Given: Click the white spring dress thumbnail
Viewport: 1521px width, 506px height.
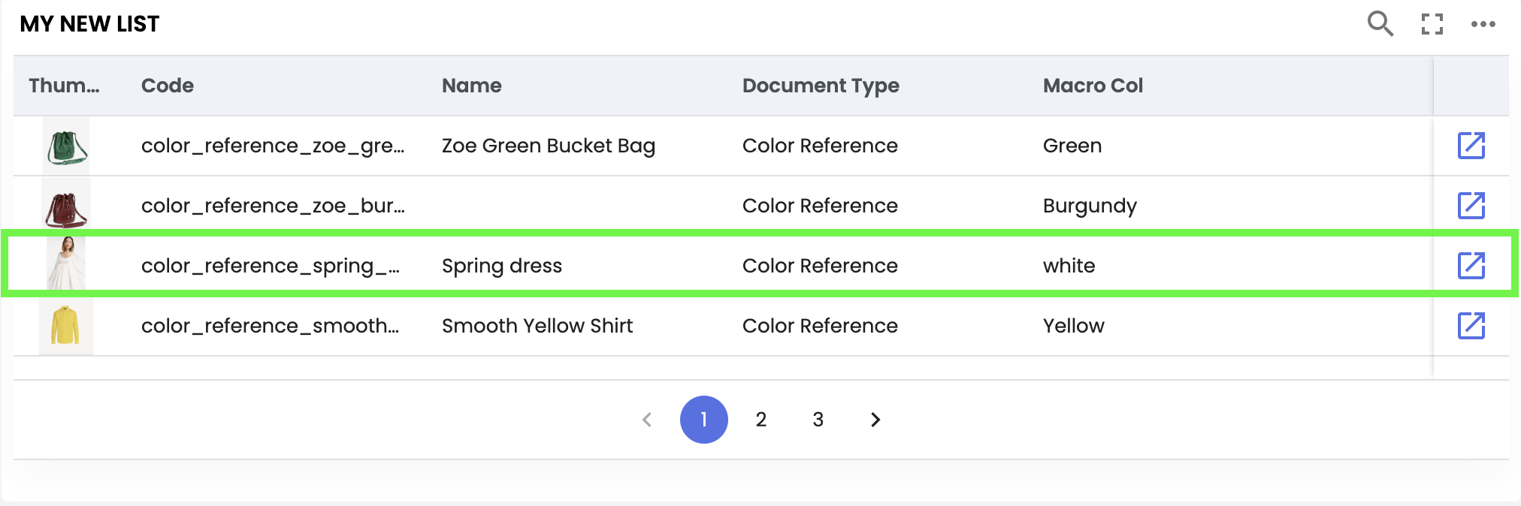Looking at the screenshot, I should pos(66,264).
